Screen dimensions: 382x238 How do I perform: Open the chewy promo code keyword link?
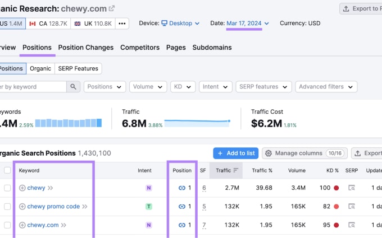pyautogui.click(x=53, y=207)
